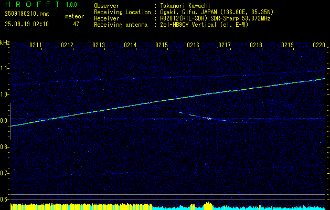Click the cyan signal level bar graph

click(239, 208)
